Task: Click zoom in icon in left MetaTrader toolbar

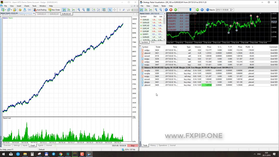Action: [79, 10]
